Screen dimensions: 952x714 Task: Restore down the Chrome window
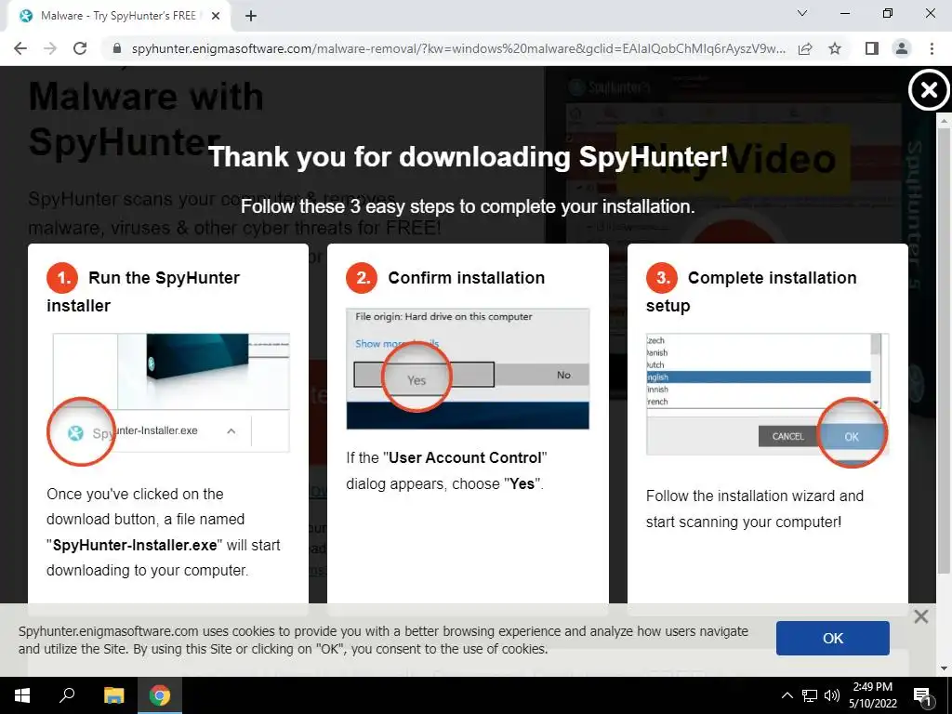887,13
